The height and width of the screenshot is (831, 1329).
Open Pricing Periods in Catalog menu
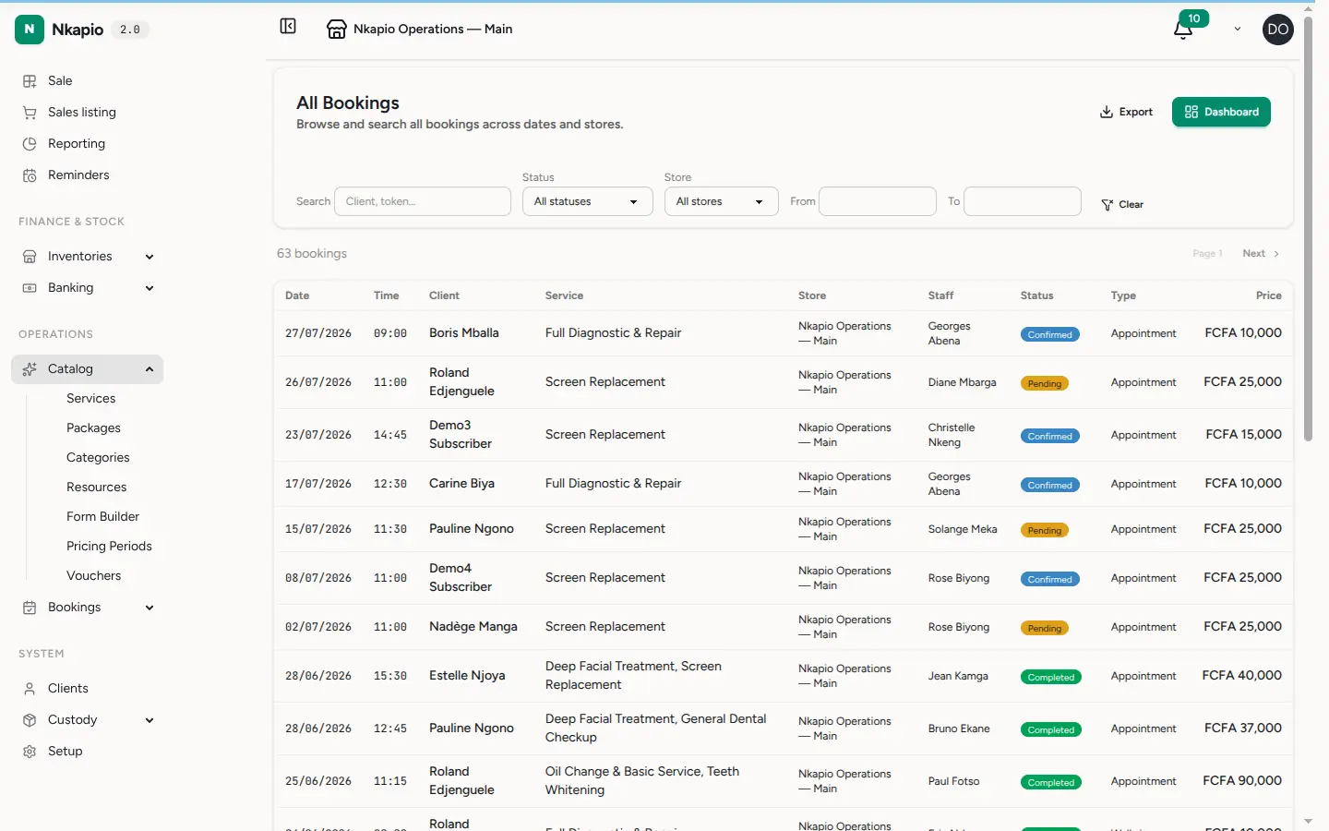109,547
